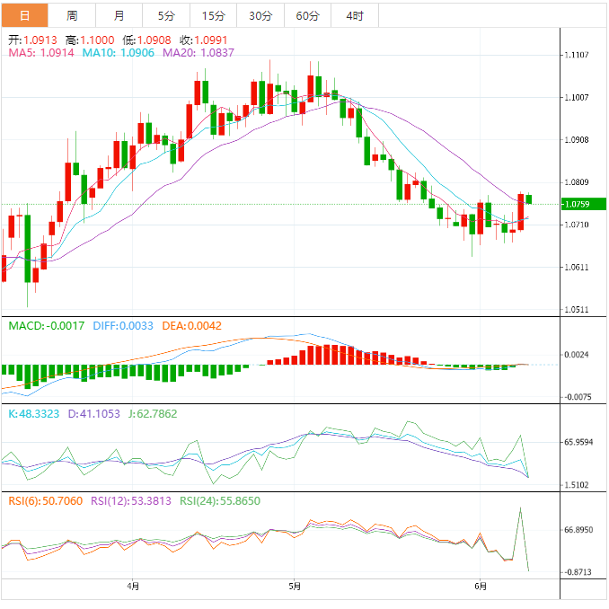Switch to the 4时 four-hour tab

point(354,15)
